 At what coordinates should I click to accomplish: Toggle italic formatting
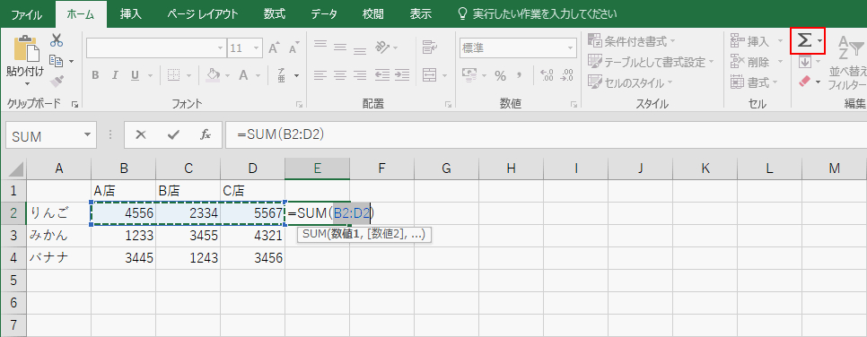click(x=115, y=75)
